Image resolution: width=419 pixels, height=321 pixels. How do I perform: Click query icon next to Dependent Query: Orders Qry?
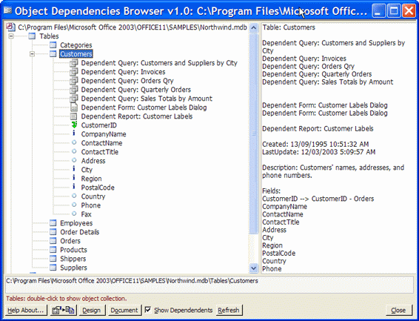tap(74, 81)
